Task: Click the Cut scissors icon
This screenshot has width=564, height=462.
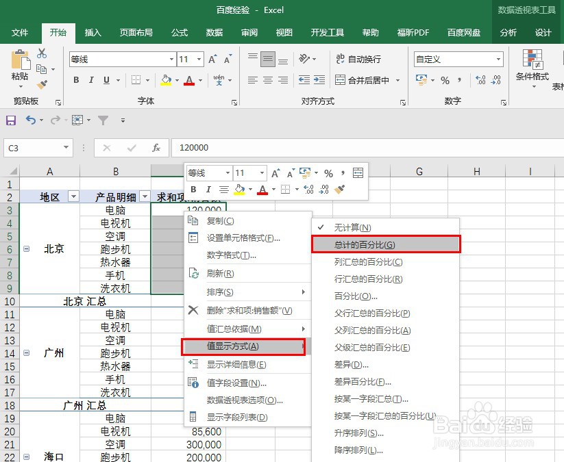Action: (x=42, y=53)
